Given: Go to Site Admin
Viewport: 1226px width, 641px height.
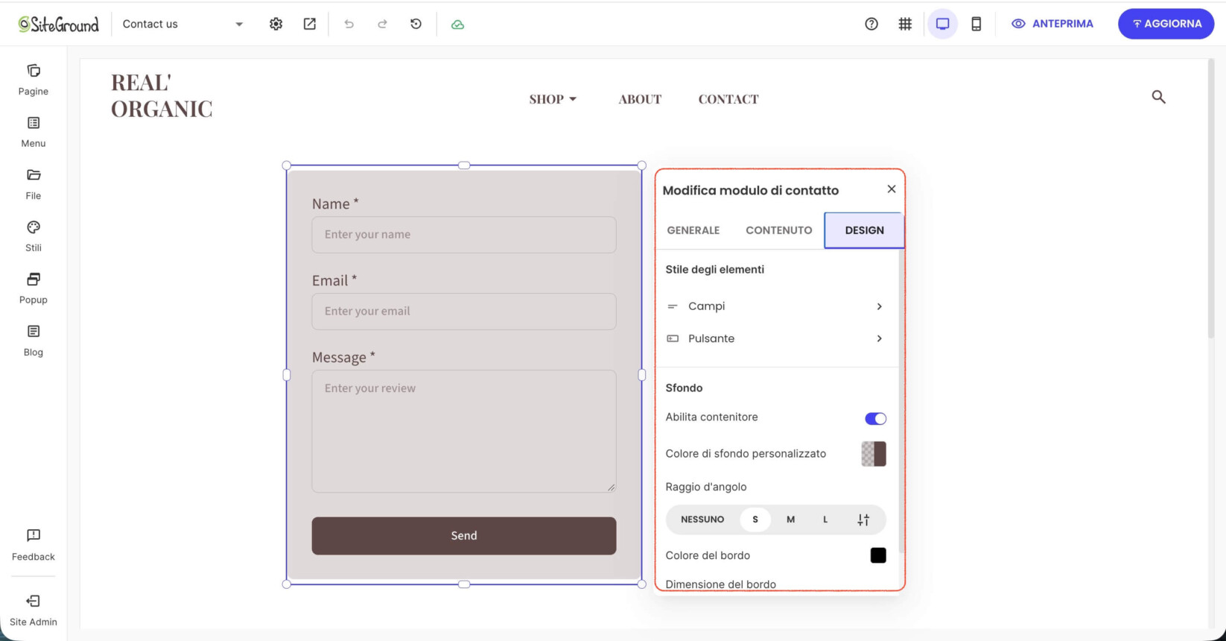Looking at the screenshot, I should click(x=34, y=610).
